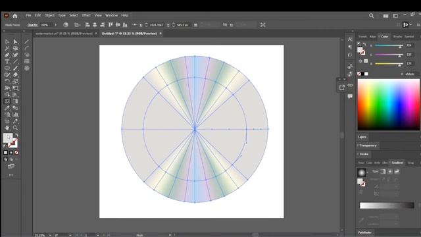The image size is (421, 237).
Task: Click the Opacity link in control bar
Action: (x=32, y=25)
